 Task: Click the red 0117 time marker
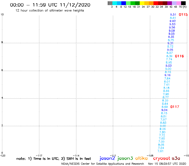[x=175, y=107]
